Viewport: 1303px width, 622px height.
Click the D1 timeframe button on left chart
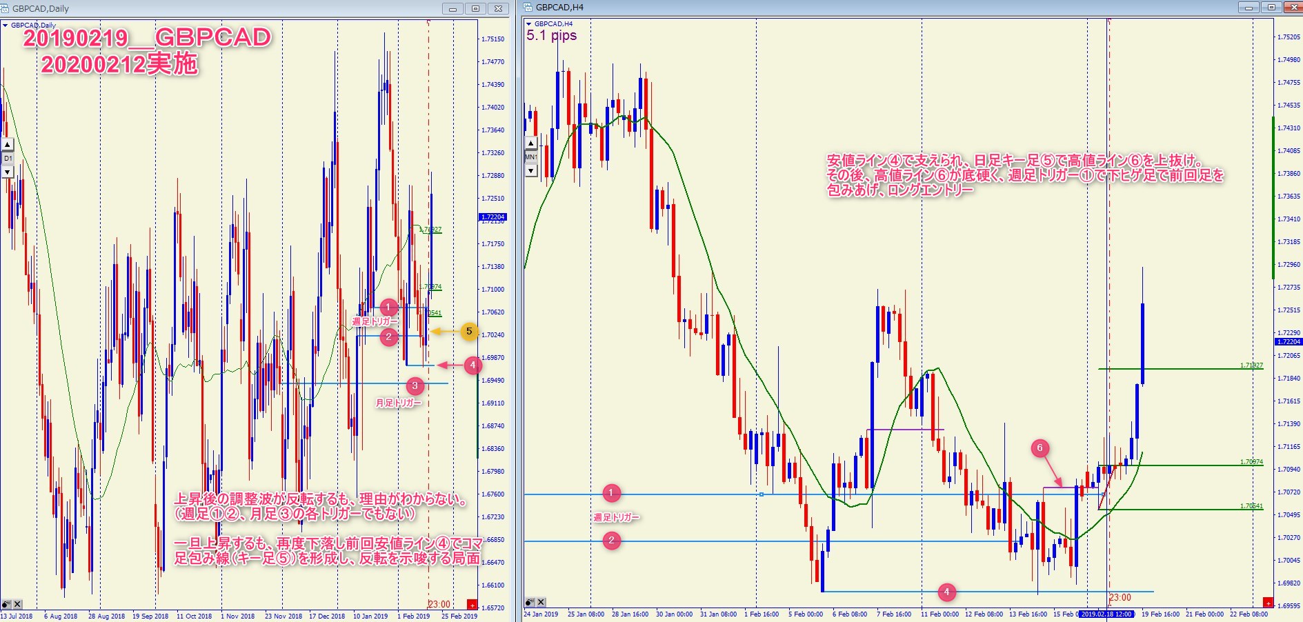coord(8,158)
